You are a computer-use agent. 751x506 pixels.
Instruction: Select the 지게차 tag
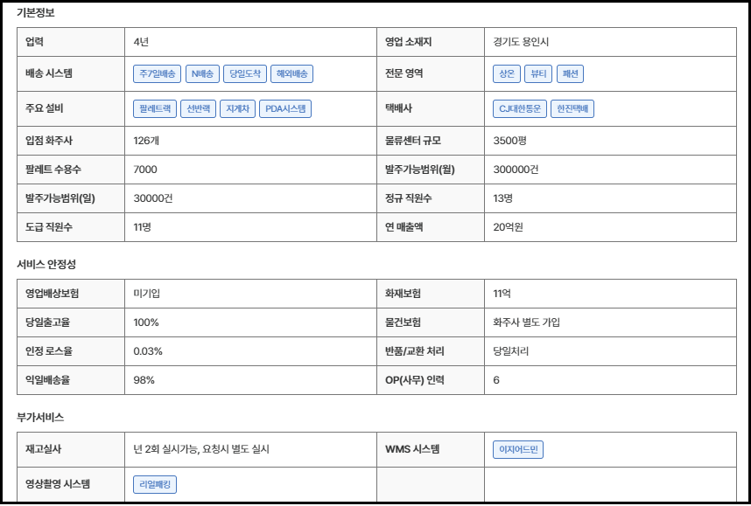pyautogui.click(x=238, y=109)
